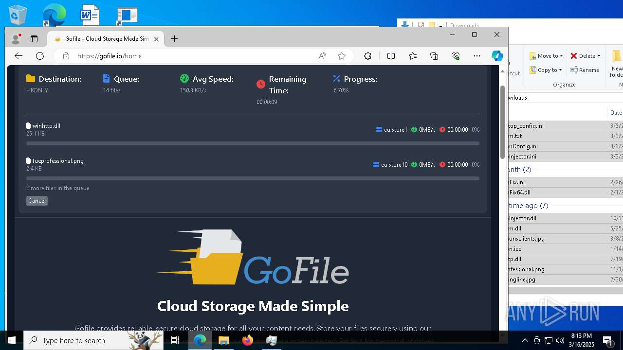Collapse the 'time ago (7)' group header
The image size is (623, 350).
[529, 206]
